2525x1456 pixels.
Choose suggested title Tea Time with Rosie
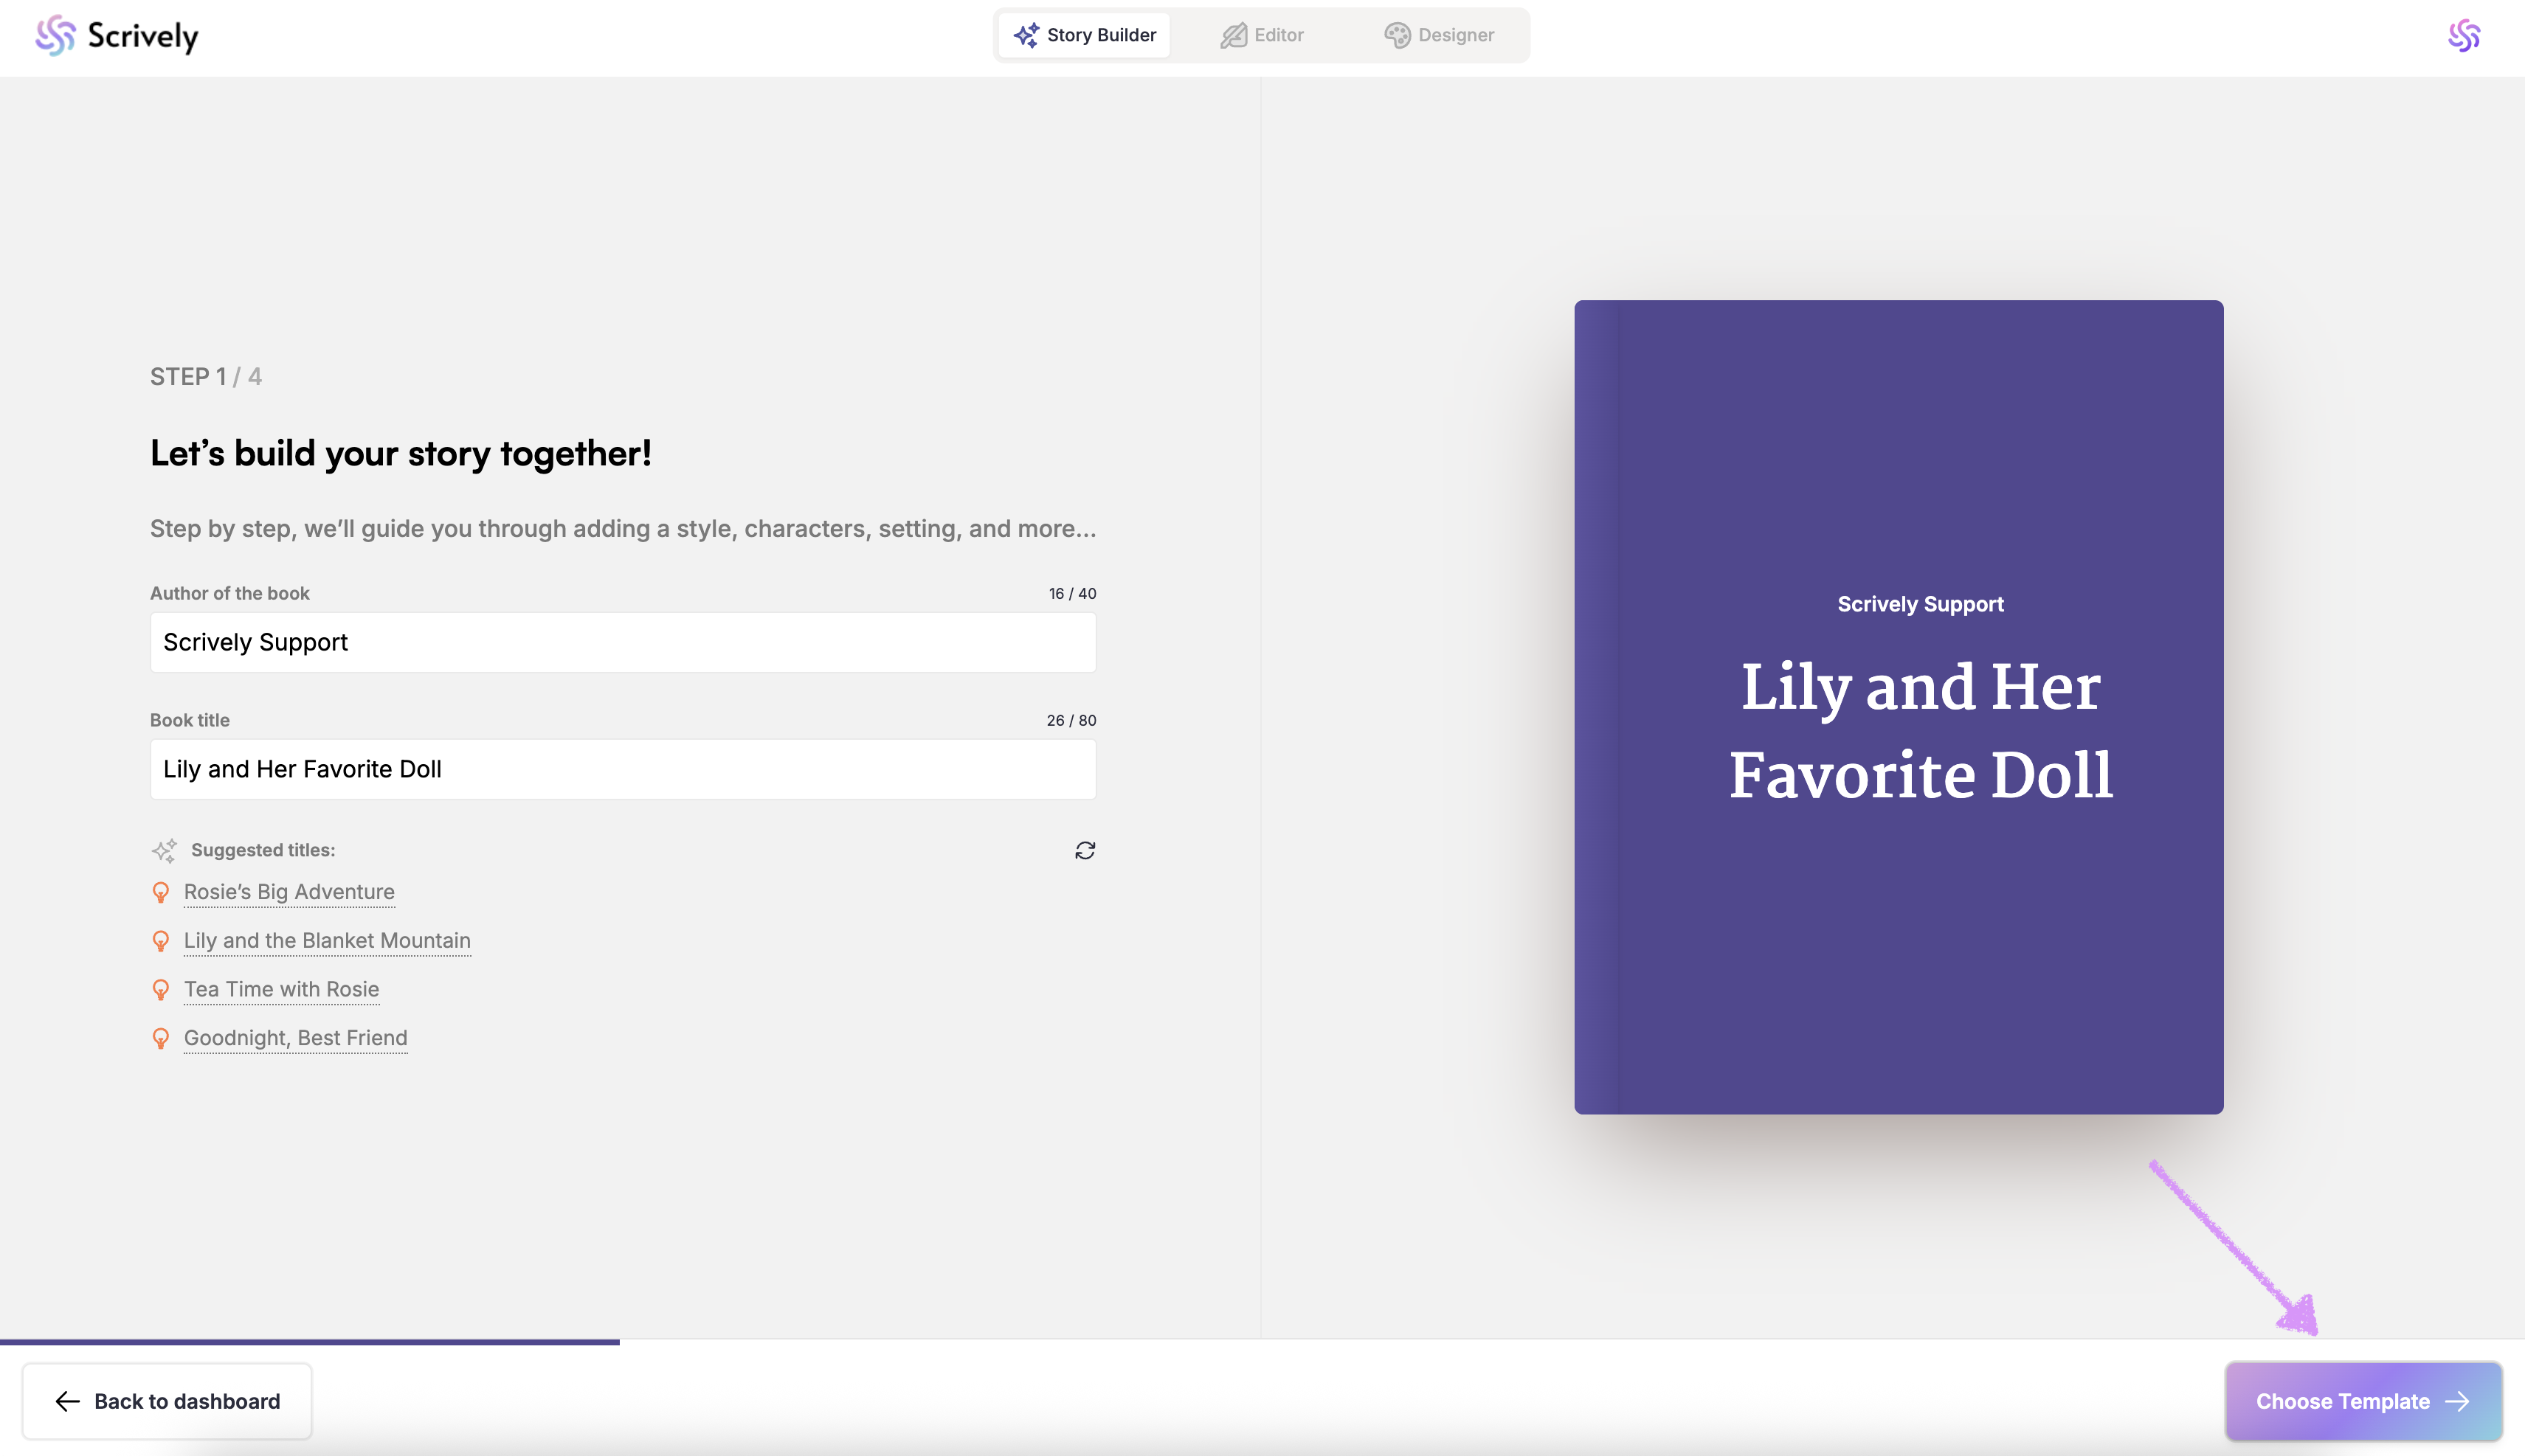click(281, 989)
